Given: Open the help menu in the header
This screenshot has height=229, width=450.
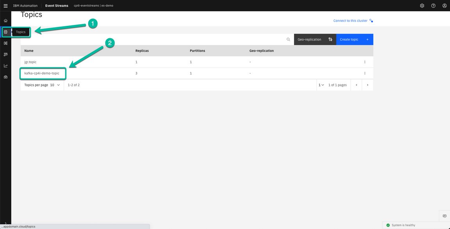Looking at the screenshot, I should tap(433, 5).
